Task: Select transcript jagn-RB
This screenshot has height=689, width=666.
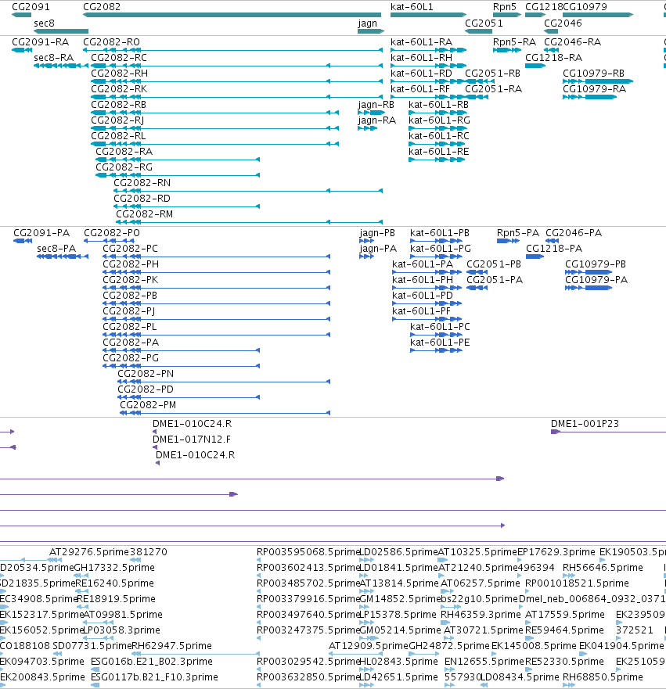Action: click(376, 105)
